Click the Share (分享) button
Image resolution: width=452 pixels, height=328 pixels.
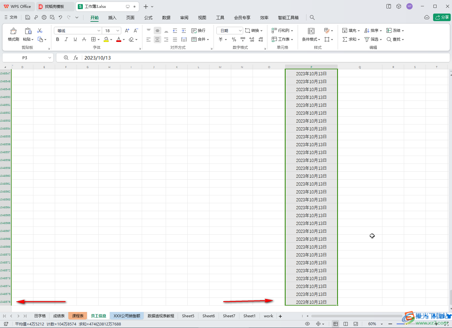click(442, 17)
